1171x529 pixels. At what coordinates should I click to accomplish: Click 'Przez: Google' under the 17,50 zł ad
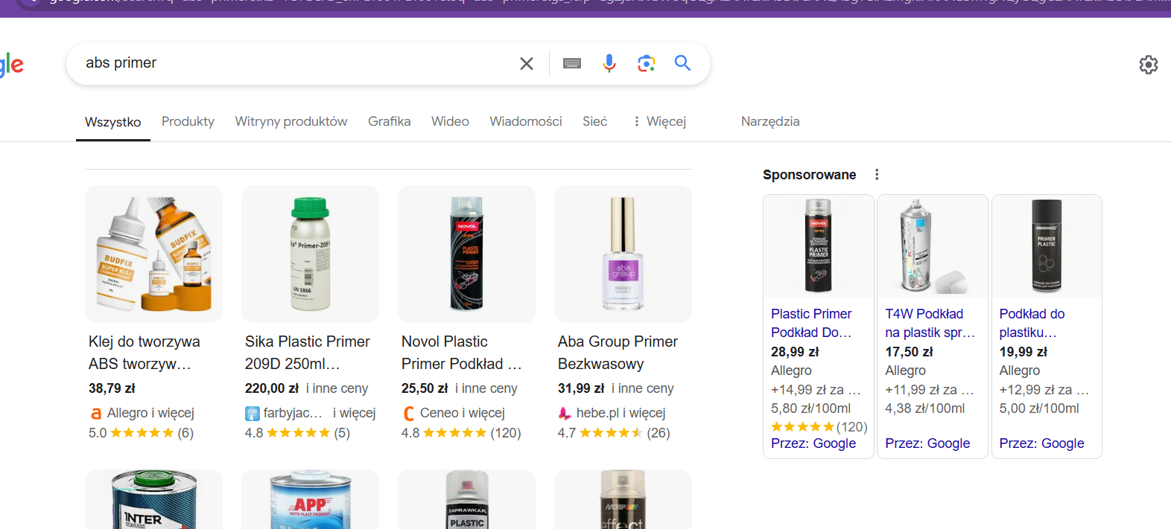coord(927,443)
